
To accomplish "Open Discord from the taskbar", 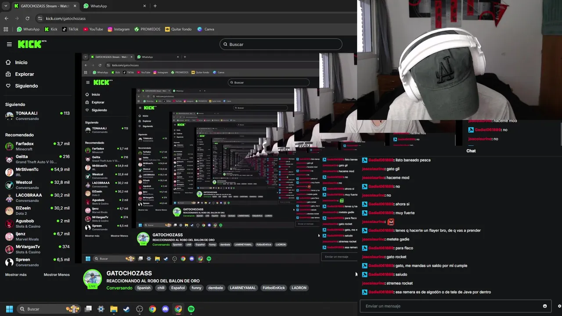I will point(165,309).
